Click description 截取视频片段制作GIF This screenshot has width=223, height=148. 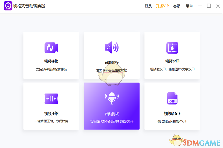(x=172, y=121)
